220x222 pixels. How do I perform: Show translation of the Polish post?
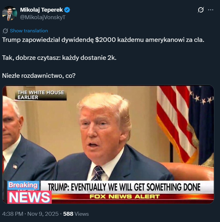click(x=29, y=31)
